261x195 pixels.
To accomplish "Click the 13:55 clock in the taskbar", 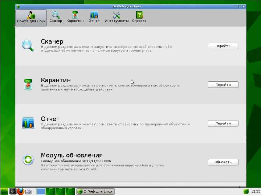I will tap(255, 191).
